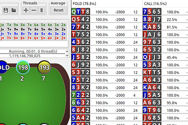Select the JAJ6 hand in CALL list
The height and width of the screenshot is (125, 188).
point(165,34)
